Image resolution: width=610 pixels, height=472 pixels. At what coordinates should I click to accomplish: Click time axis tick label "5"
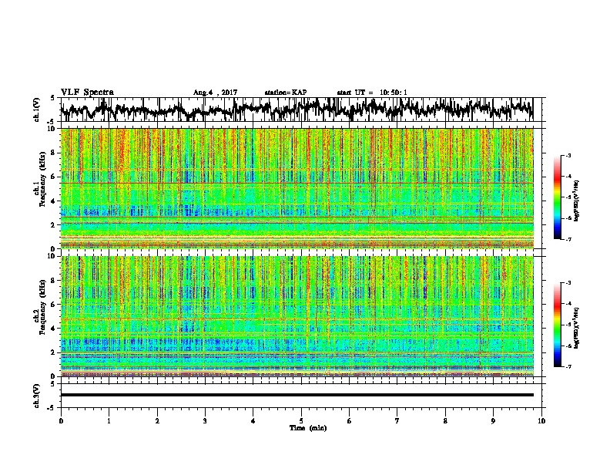[x=301, y=421]
